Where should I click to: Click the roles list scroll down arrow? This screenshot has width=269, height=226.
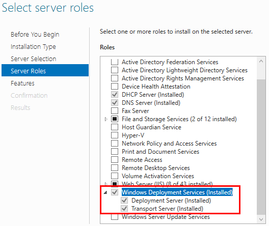click(261, 219)
